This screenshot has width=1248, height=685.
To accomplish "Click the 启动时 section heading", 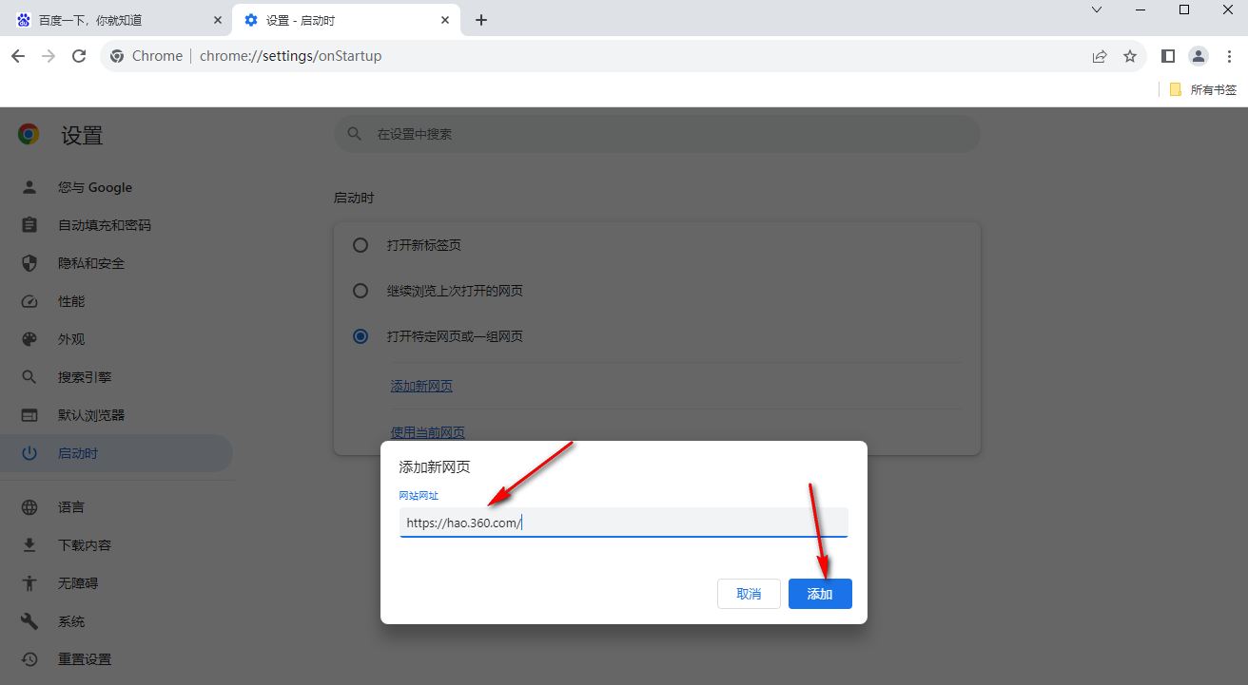I will (x=354, y=199).
